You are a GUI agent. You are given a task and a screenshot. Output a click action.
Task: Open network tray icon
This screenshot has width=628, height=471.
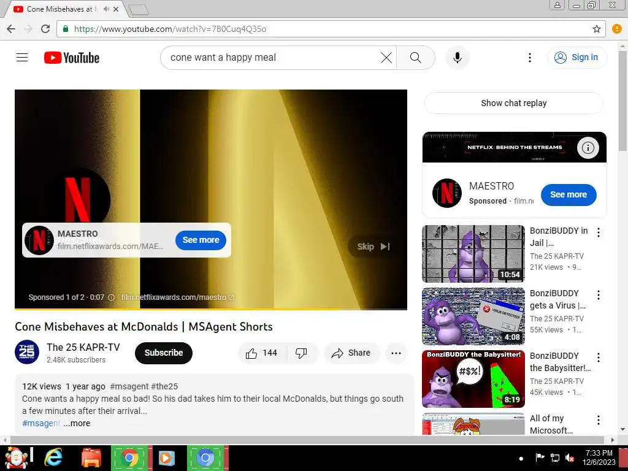554,458
